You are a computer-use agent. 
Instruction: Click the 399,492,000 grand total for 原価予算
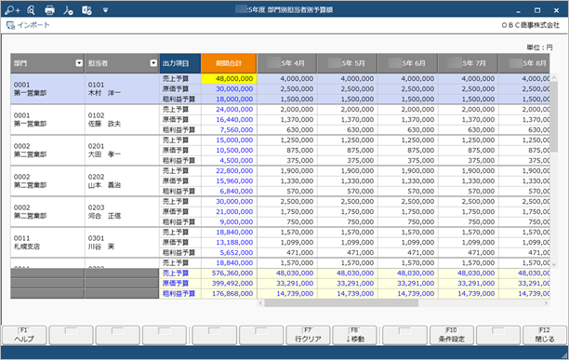point(229,284)
